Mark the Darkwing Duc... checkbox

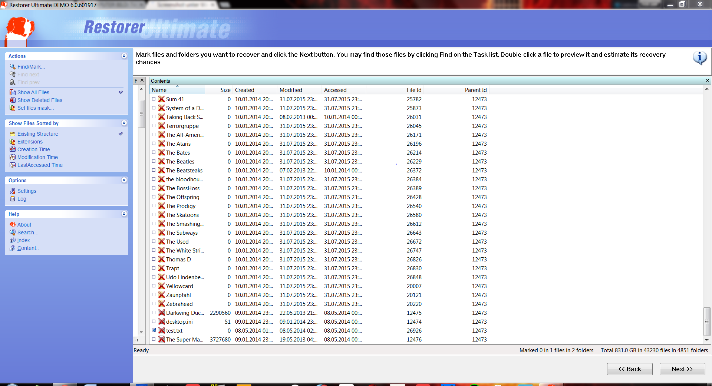154,313
